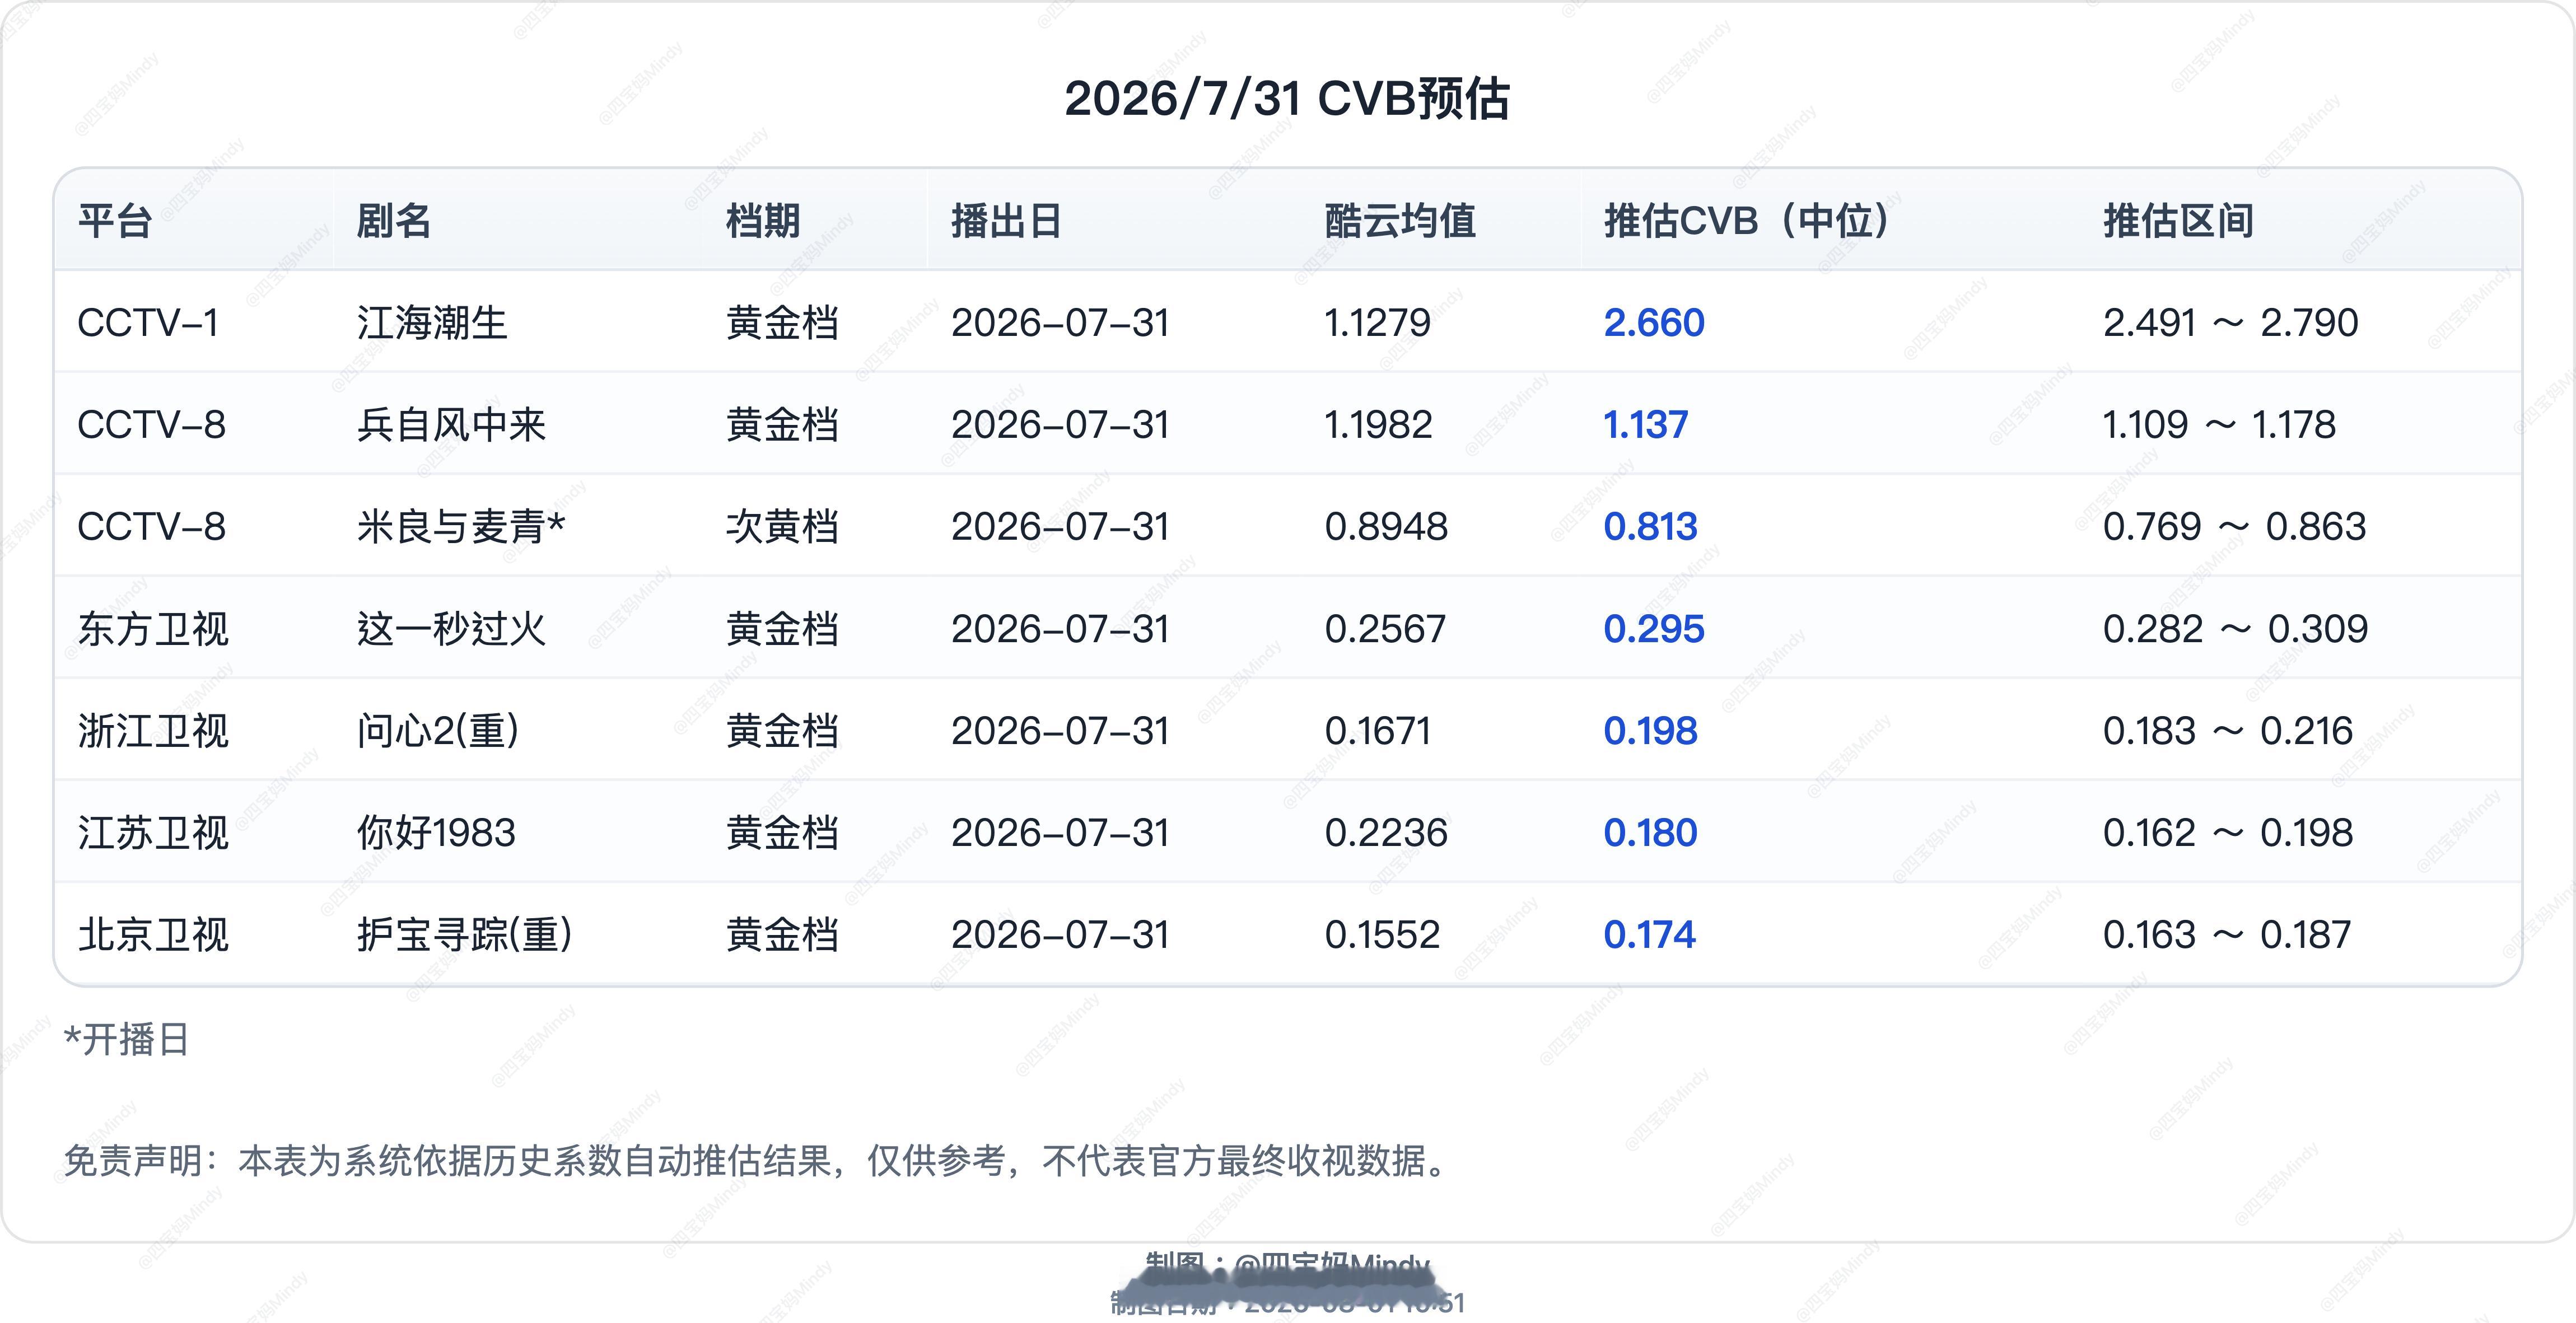The width and height of the screenshot is (2576, 1323).
Task: Select the '推估CVB（中位）' column header
Action: click(1747, 221)
